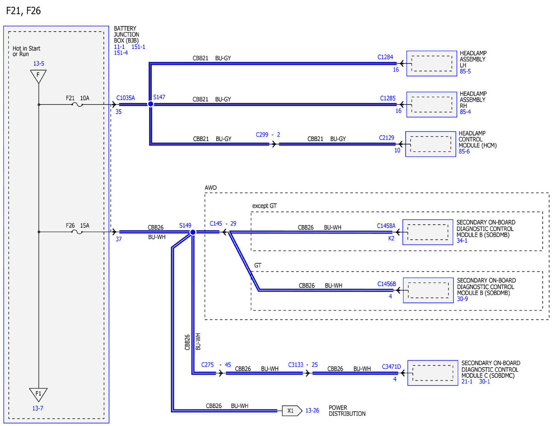The width and height of the screenshot is (552, 426).
Task: Click the C3471D connector label
Action: (391, 367)
